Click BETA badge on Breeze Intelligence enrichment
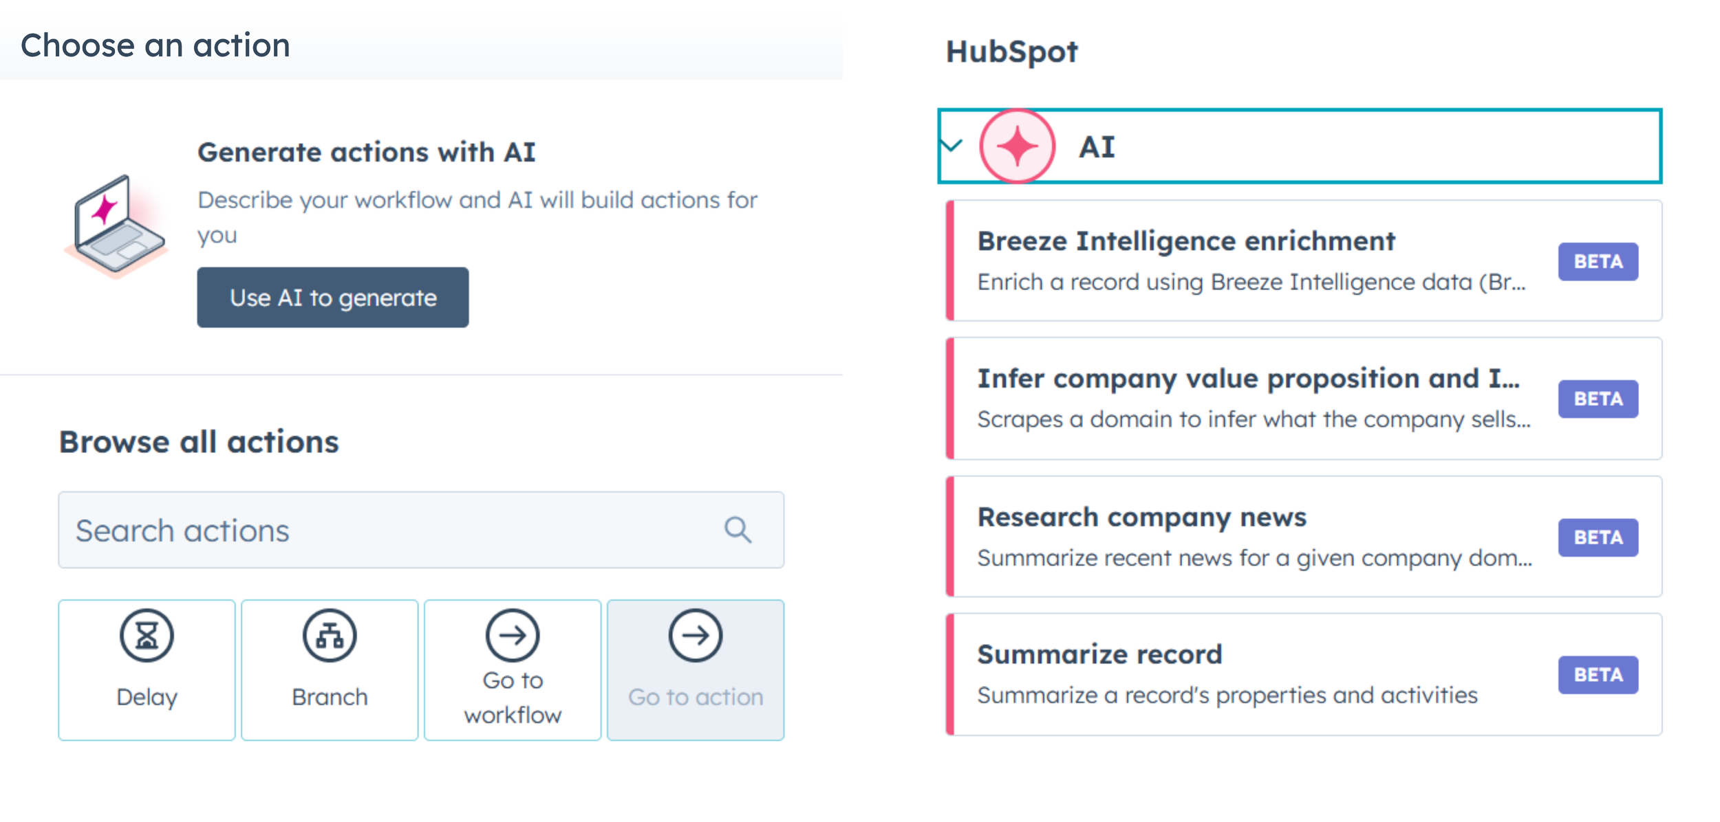 1598,262
